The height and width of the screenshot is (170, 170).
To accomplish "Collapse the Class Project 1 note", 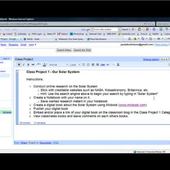I will [17, 72].
